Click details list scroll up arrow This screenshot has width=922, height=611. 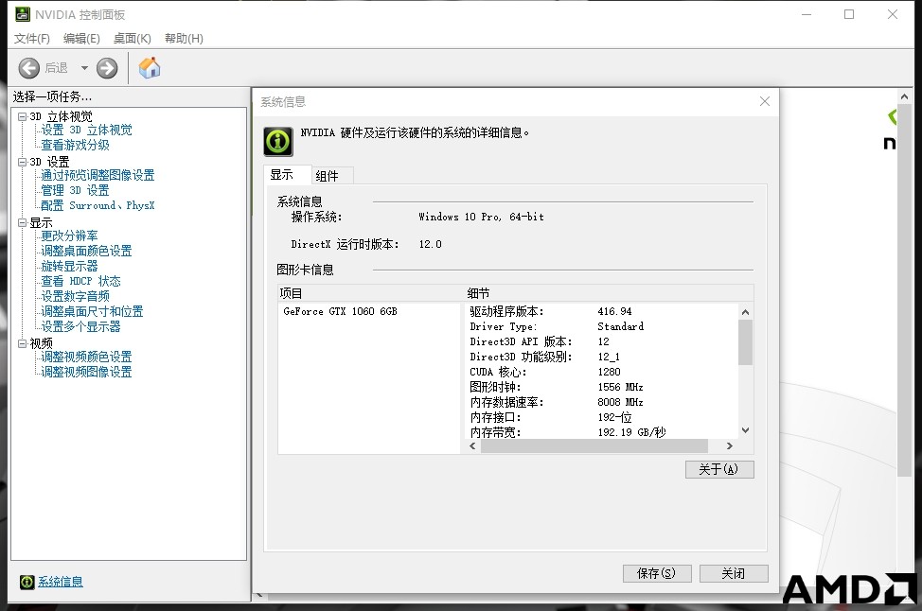point(746,312)
